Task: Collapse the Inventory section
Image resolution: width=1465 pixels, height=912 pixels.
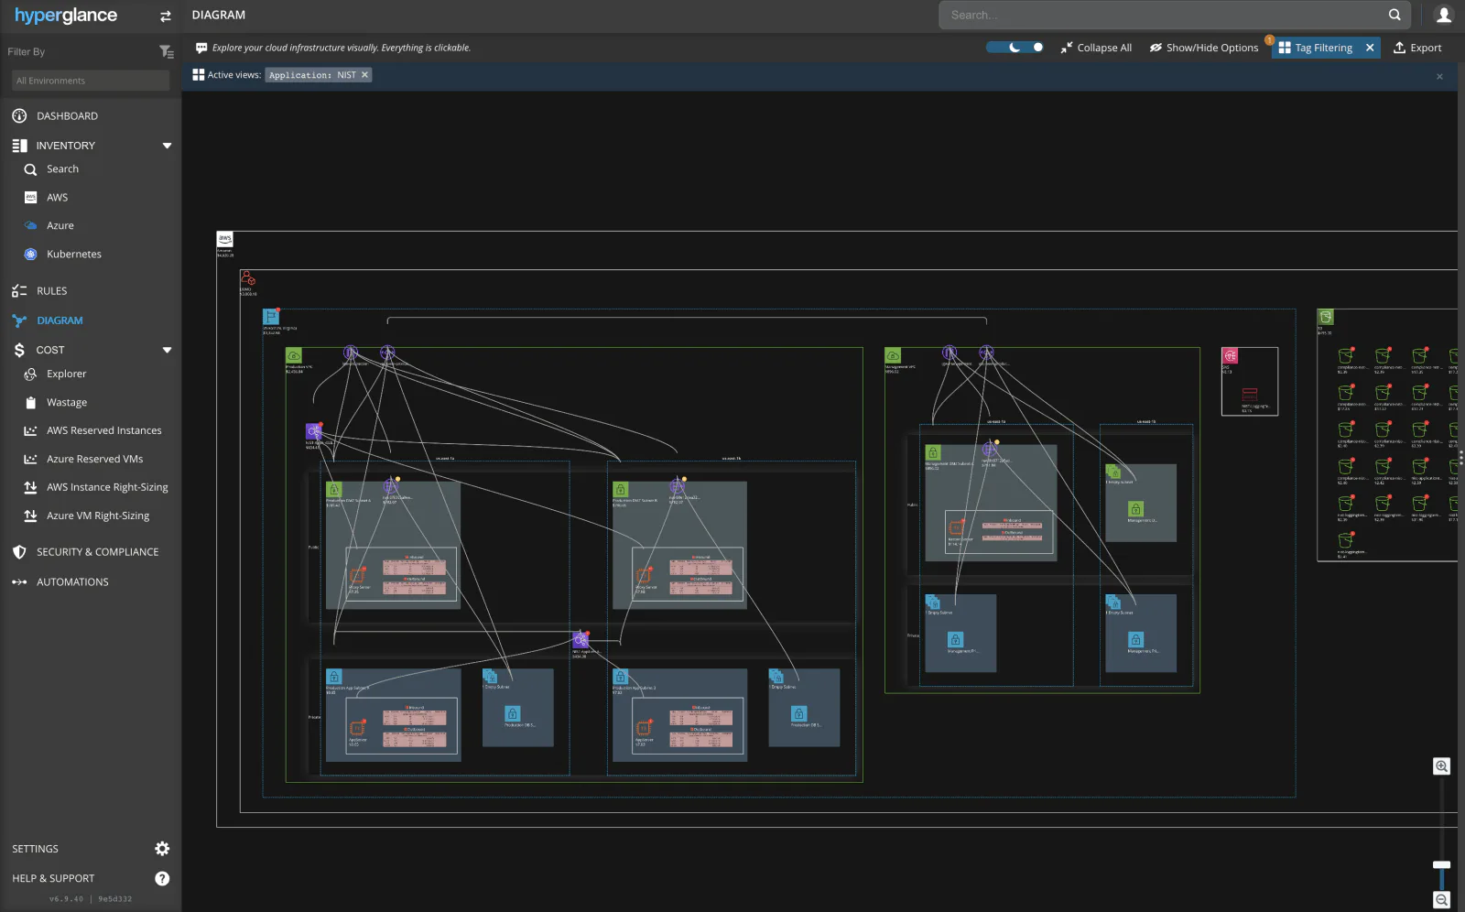Action: [167, 146]
